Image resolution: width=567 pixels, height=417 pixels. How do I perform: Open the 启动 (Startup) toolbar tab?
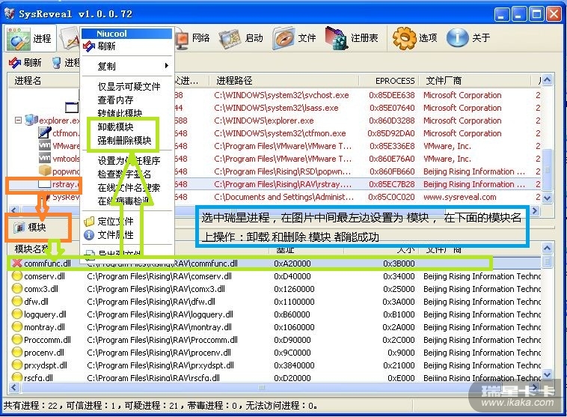(240, 38)
